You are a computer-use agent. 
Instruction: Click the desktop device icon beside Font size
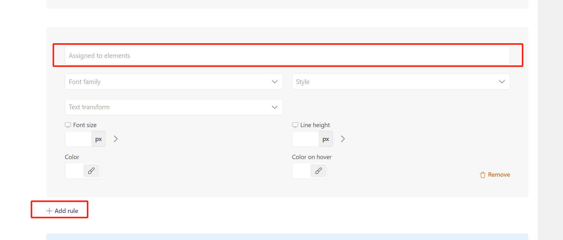point(68,125)
